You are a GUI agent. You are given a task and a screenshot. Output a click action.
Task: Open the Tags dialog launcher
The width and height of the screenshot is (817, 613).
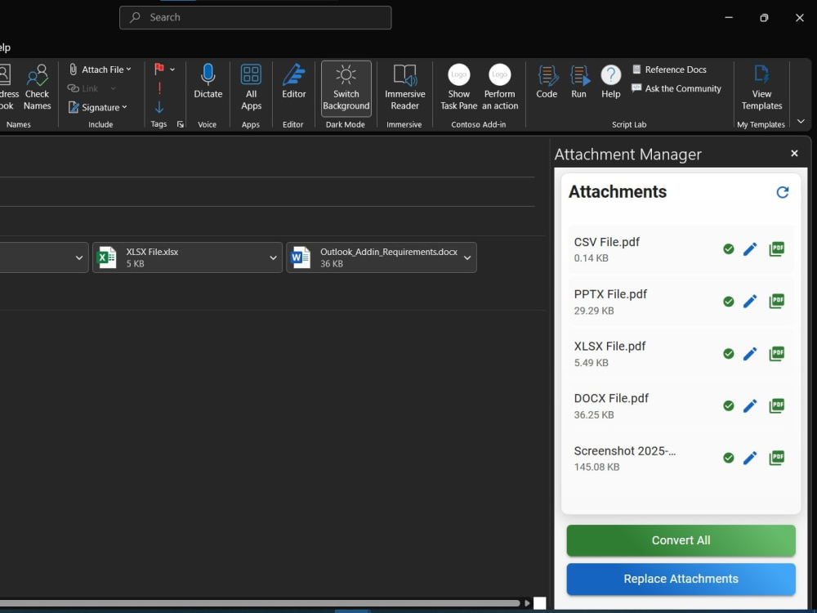(x=181, y=124)
